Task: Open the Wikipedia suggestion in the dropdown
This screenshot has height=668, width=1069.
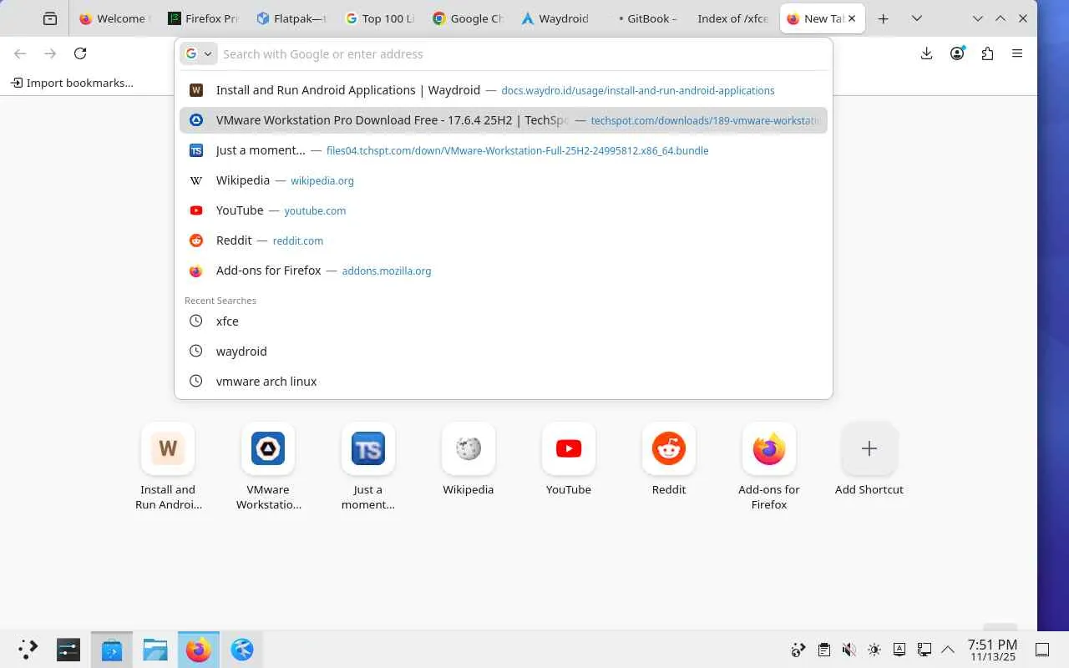Action: tap(504, 180)
